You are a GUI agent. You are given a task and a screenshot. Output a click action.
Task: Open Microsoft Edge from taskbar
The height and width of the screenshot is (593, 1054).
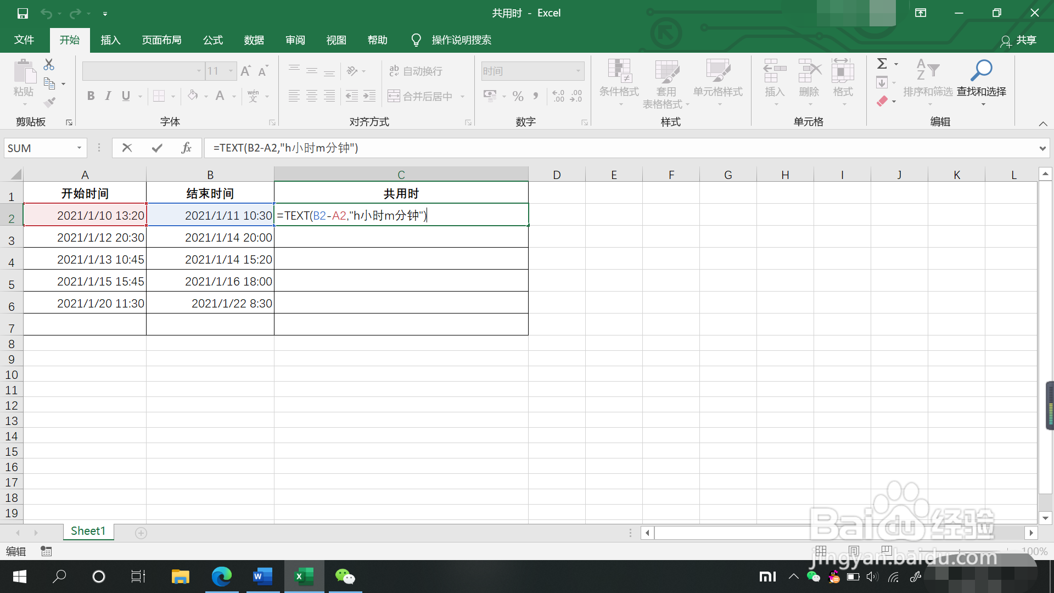pyautogui.click(x=222, y=577)
